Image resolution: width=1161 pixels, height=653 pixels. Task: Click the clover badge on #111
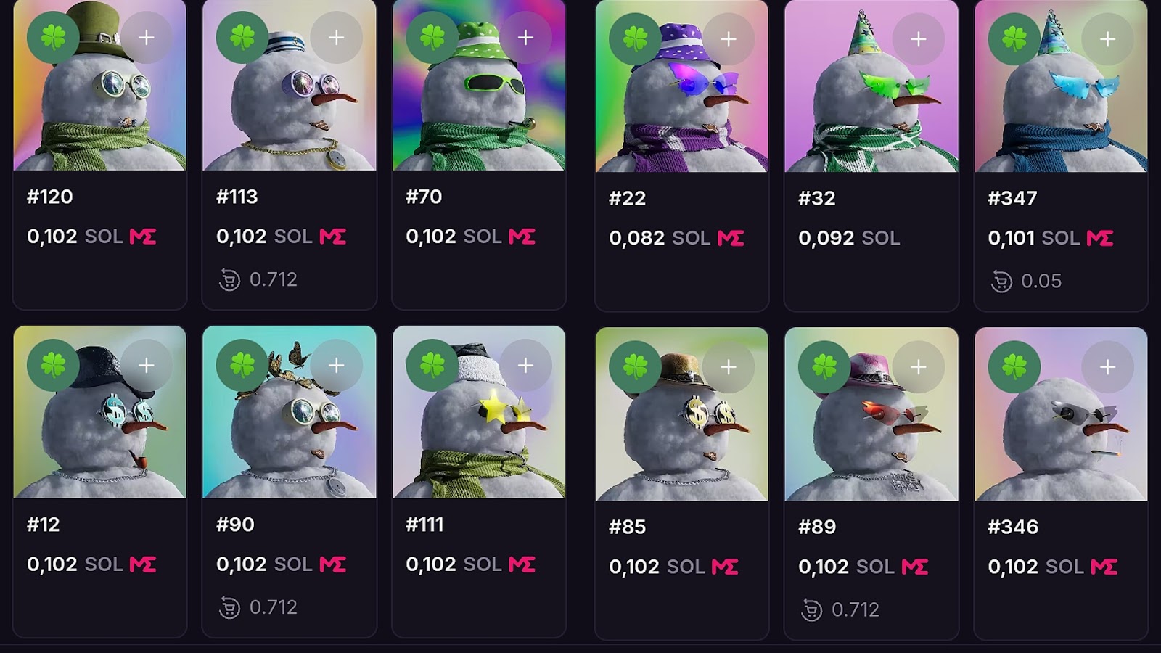pyautogui.click(x=432, y=365)
